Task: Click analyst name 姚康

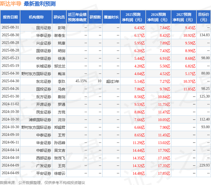Action: tap(61, 43)
